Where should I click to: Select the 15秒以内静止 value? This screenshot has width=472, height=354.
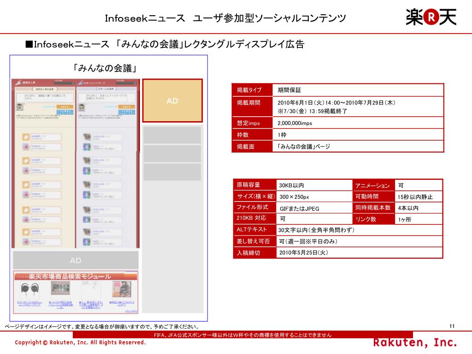pos(415,197)
